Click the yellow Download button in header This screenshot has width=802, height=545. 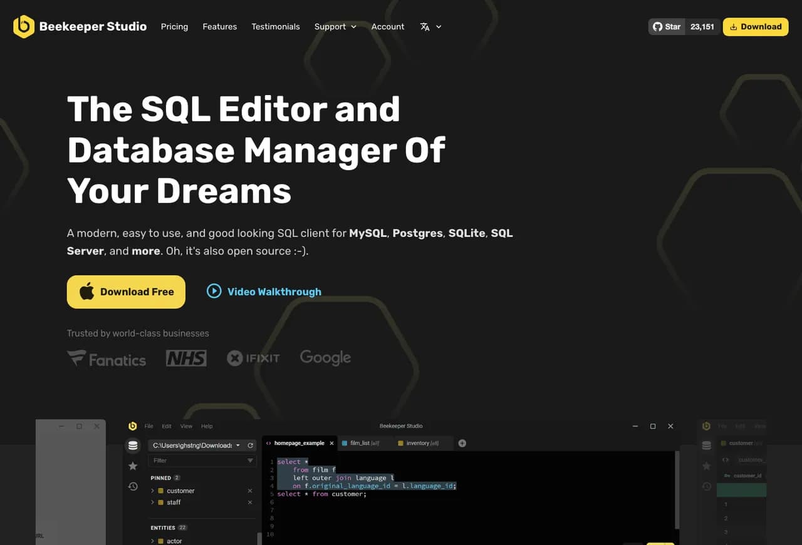tap(756, 27)
